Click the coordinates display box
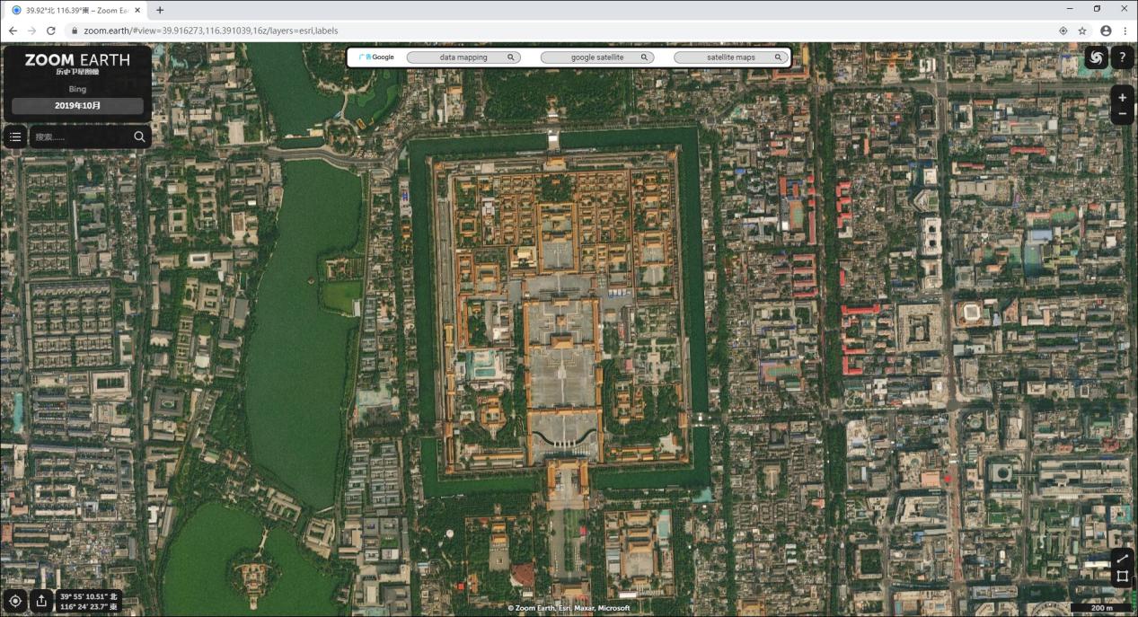Viewport: 1138px width, 617px height. pos(88,601)
